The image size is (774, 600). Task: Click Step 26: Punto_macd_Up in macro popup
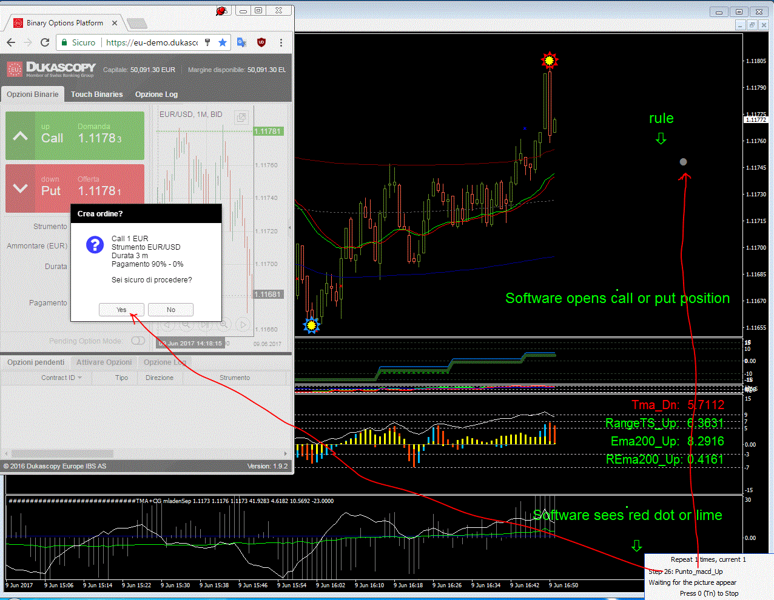click(x=685, y=572)
